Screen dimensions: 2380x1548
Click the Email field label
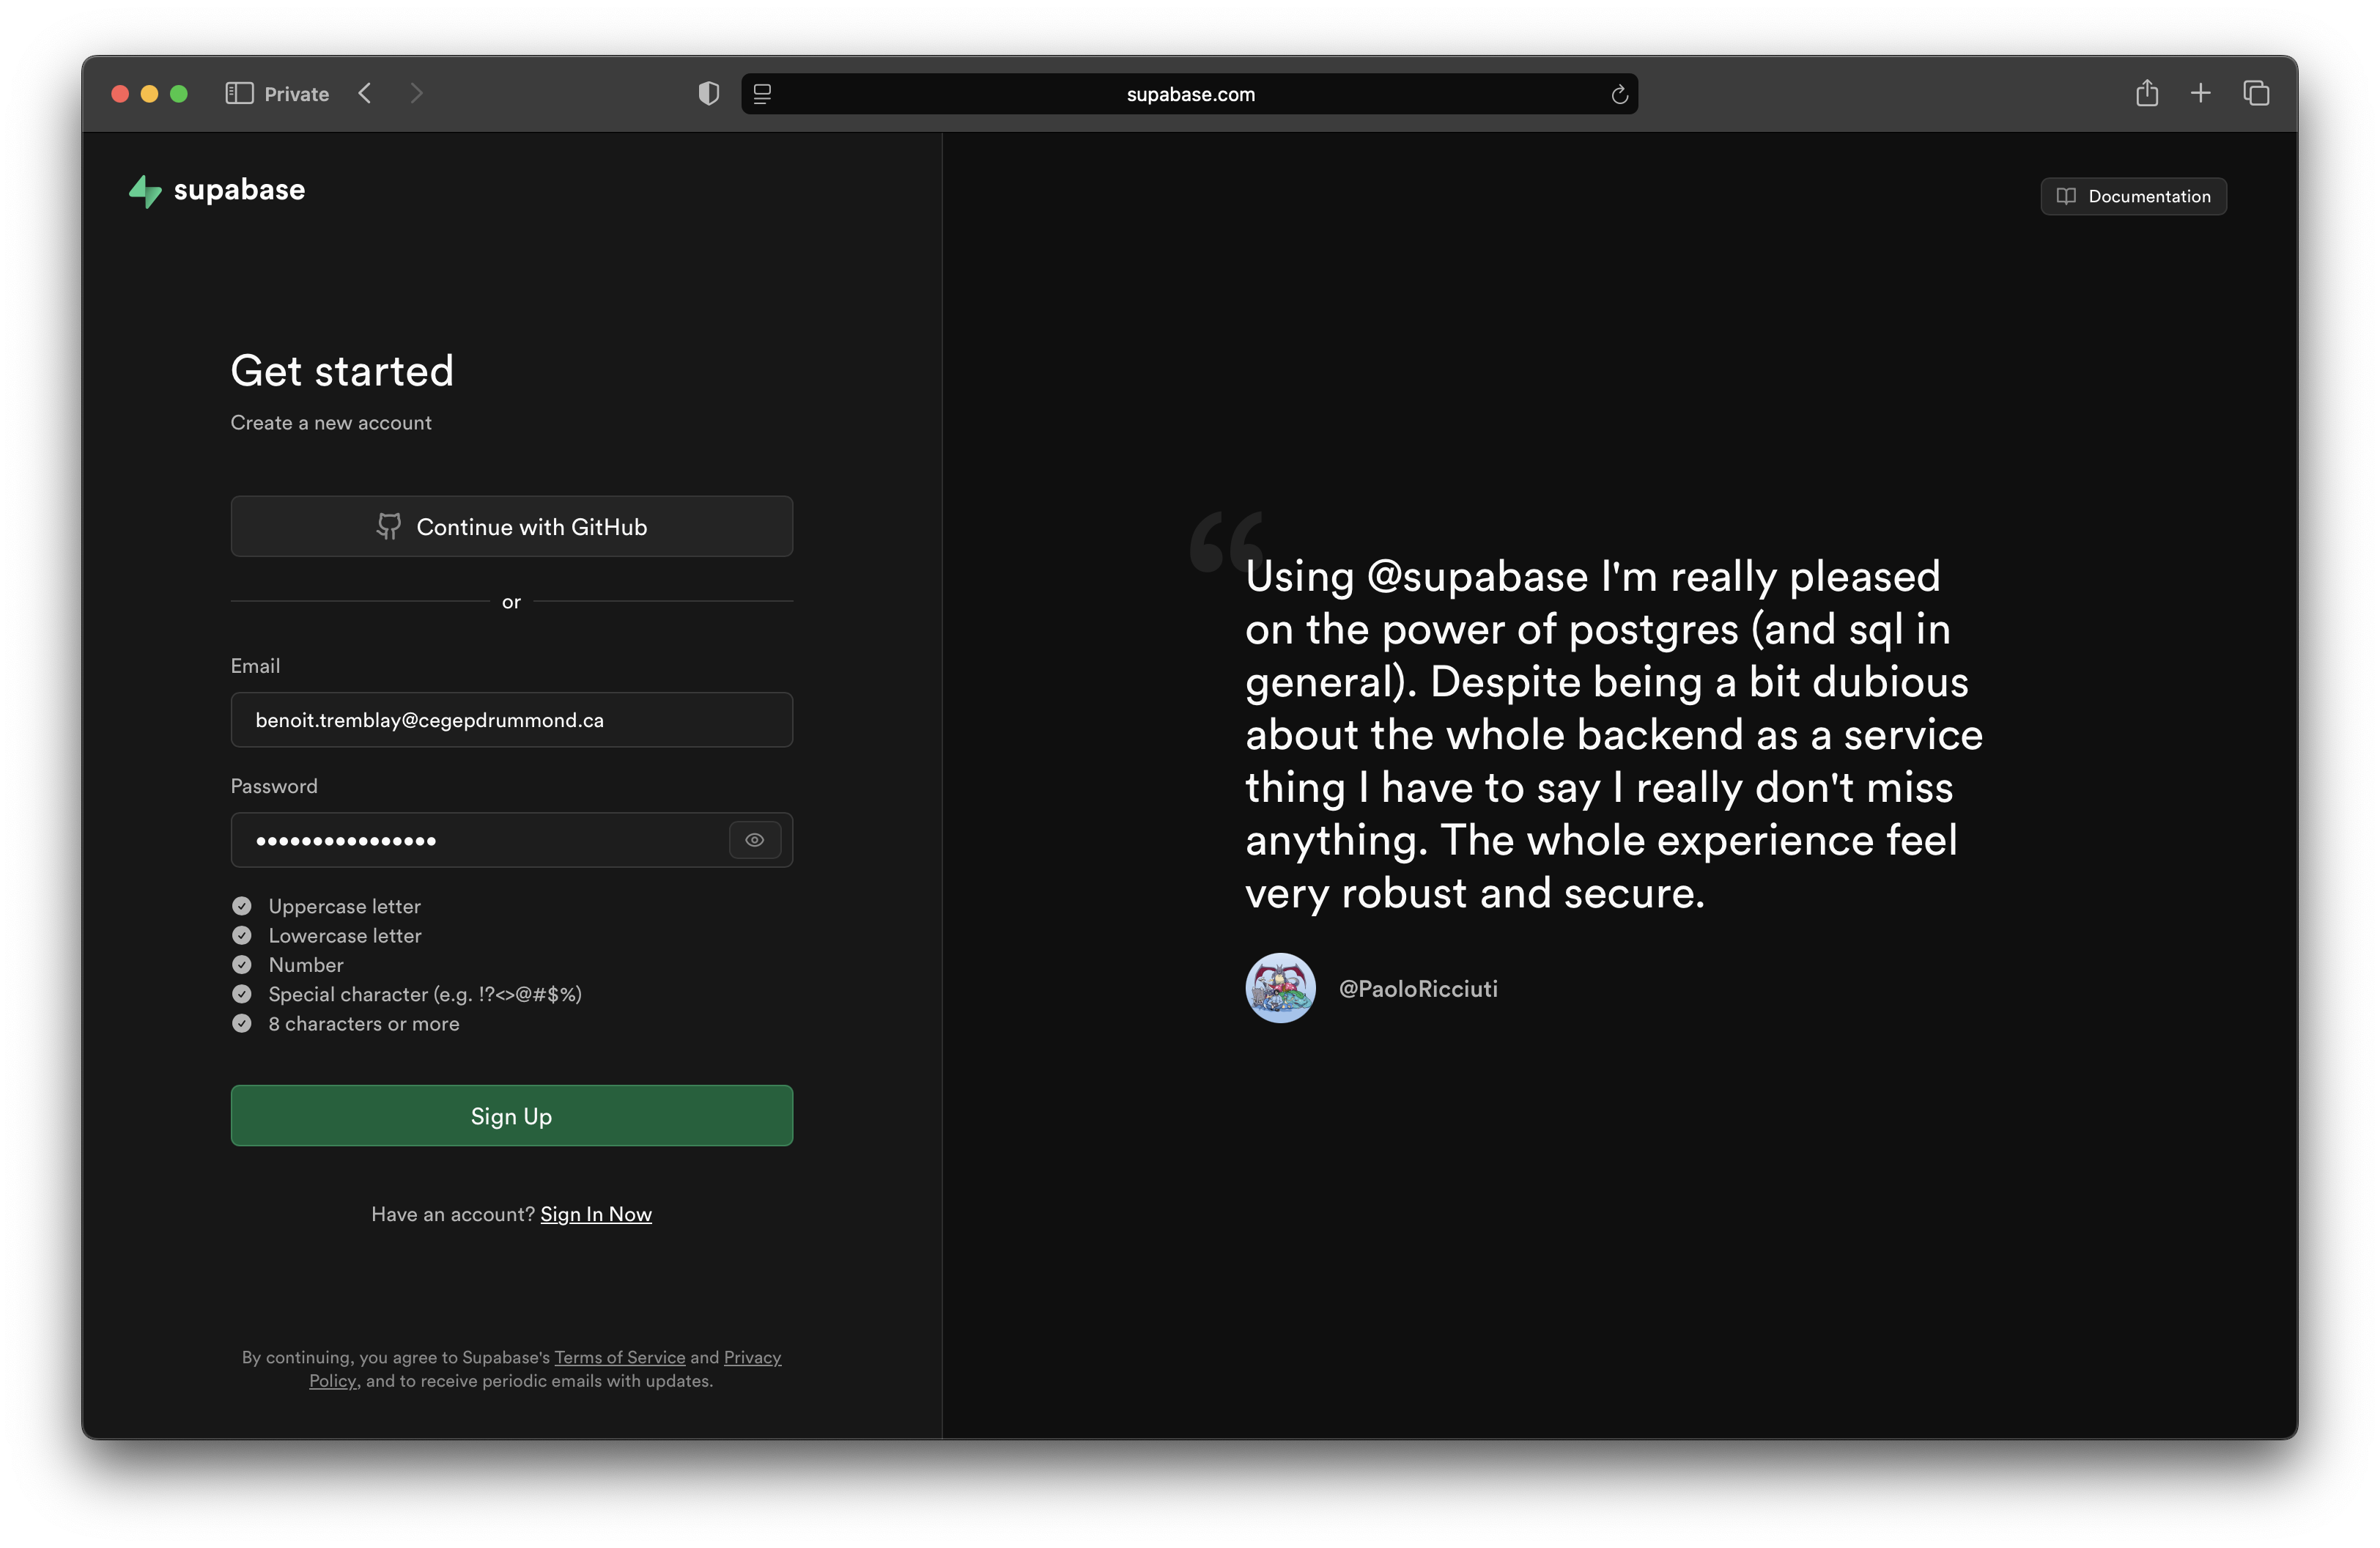coord(255,666)
